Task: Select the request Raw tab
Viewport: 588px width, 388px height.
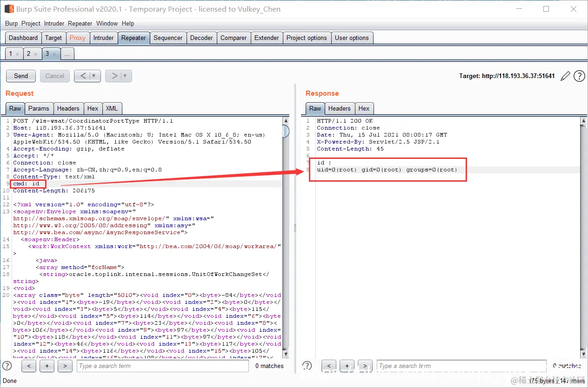Action: [15, 108]
